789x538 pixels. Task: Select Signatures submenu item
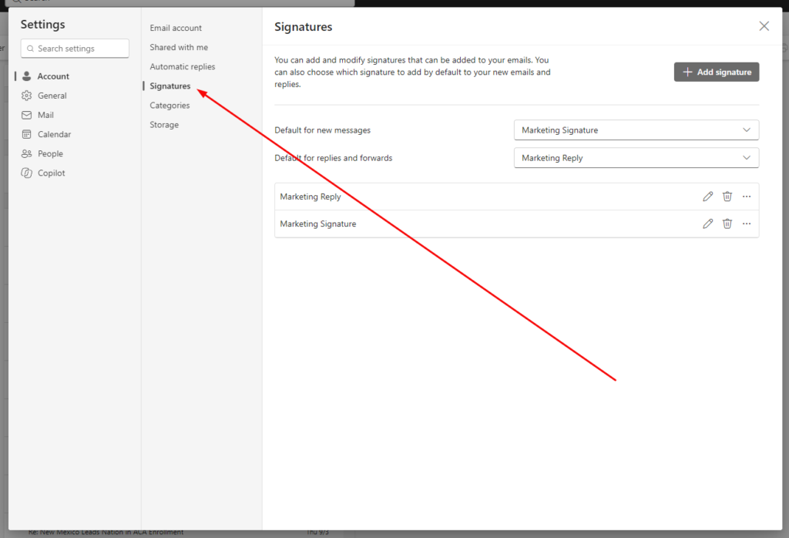point(170,86)
